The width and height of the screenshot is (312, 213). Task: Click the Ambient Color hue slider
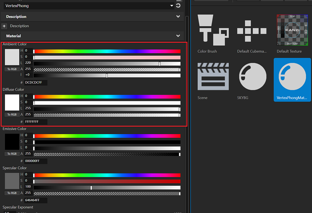pos(107,51)
